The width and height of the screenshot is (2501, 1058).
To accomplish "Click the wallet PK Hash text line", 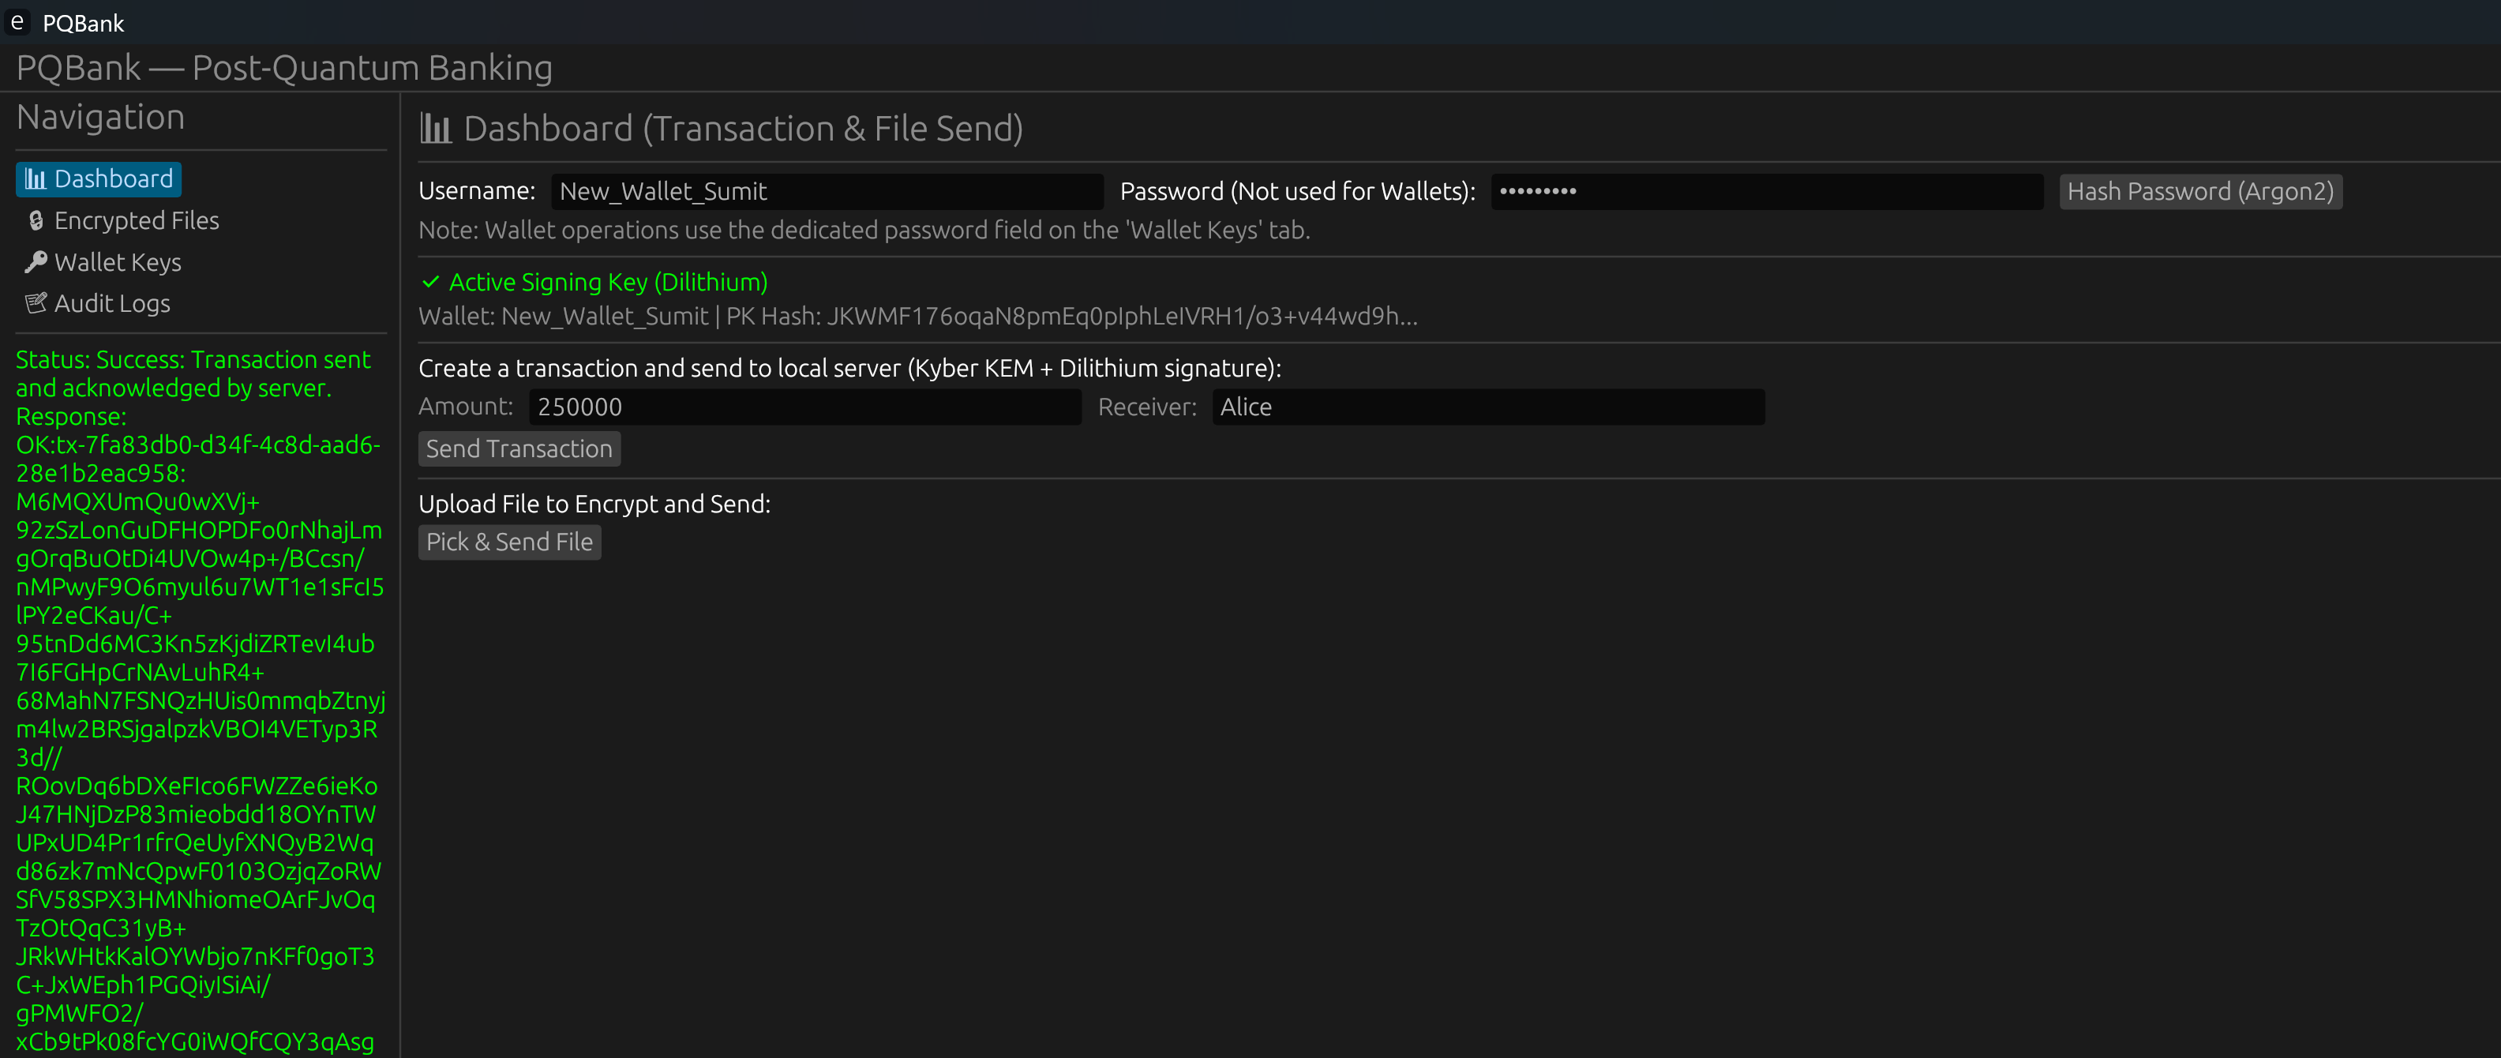I will click(917, 317).
